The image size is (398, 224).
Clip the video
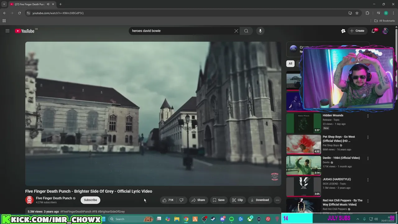coord(237,200)
